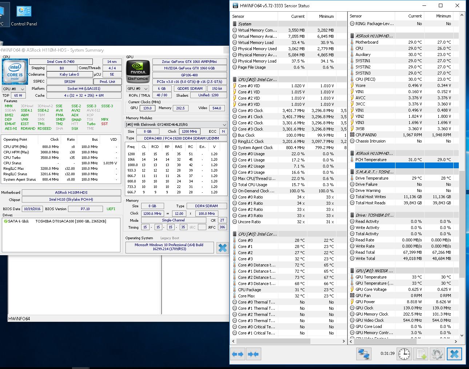
Task: Close sensors with blue X button
Action: (454, 354)
